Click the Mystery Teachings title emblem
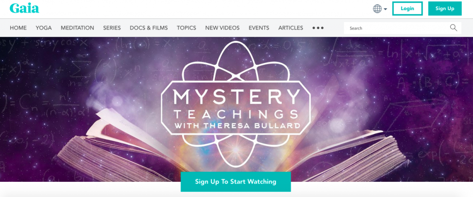473x197 pixels. 236,104
